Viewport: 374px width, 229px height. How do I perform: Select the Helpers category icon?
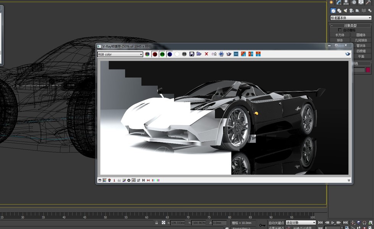pyautogui.click(x=357, y=10)
